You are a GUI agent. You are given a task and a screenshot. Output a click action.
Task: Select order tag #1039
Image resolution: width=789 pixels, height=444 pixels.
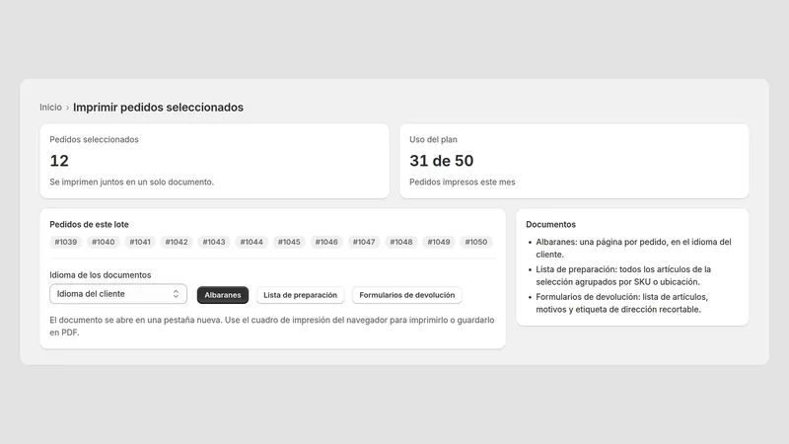[x=66, y=242]
